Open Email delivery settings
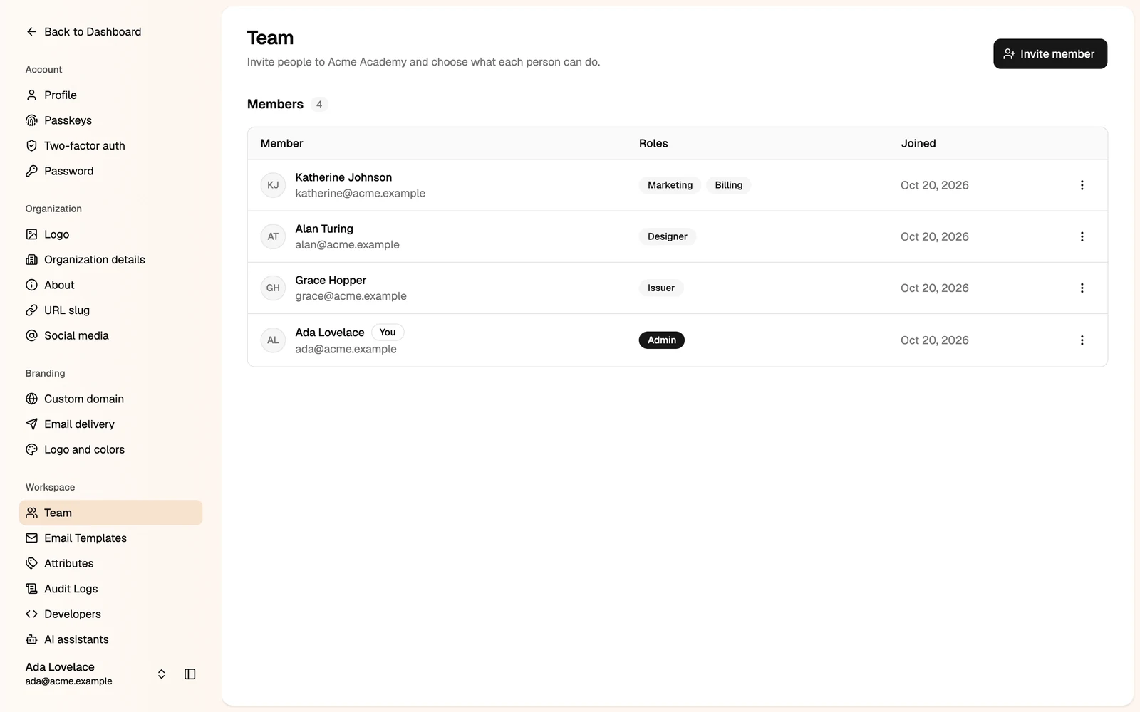 (110, 424)
